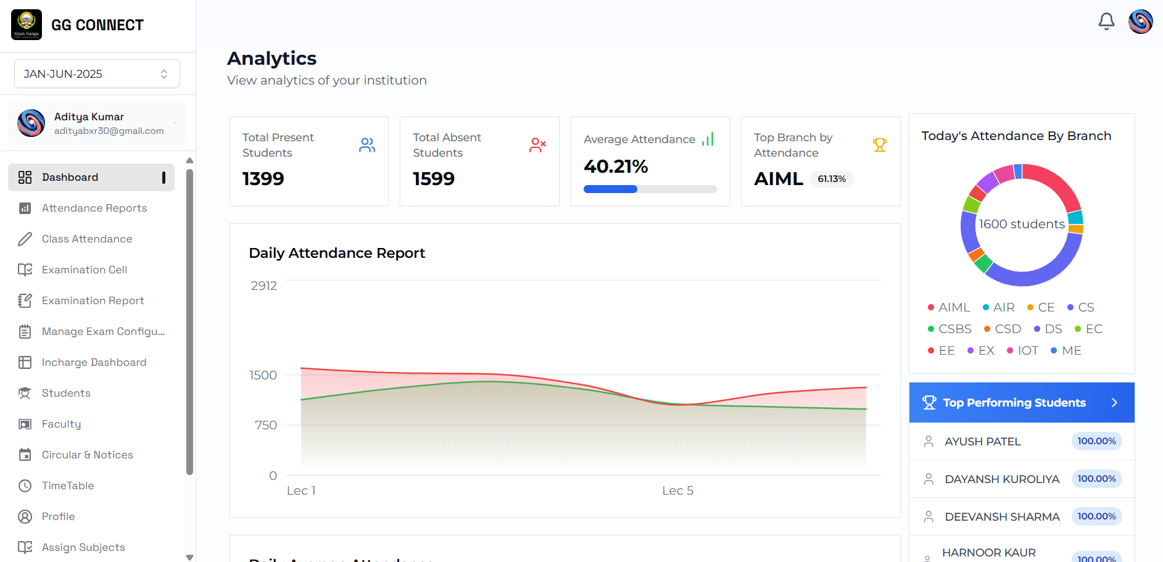This screenshot has width=1163, height=562.
Task: Open the notifications bell icon
Action: pyautogui.click(x=1106, y=22)
